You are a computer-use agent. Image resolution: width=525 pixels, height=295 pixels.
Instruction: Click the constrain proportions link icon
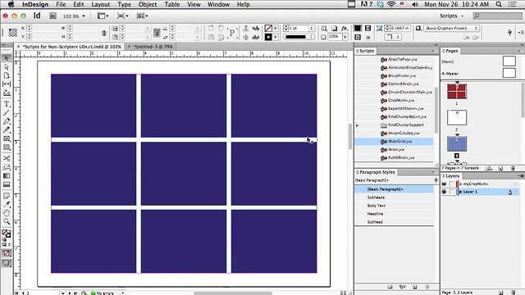point(104,33)
